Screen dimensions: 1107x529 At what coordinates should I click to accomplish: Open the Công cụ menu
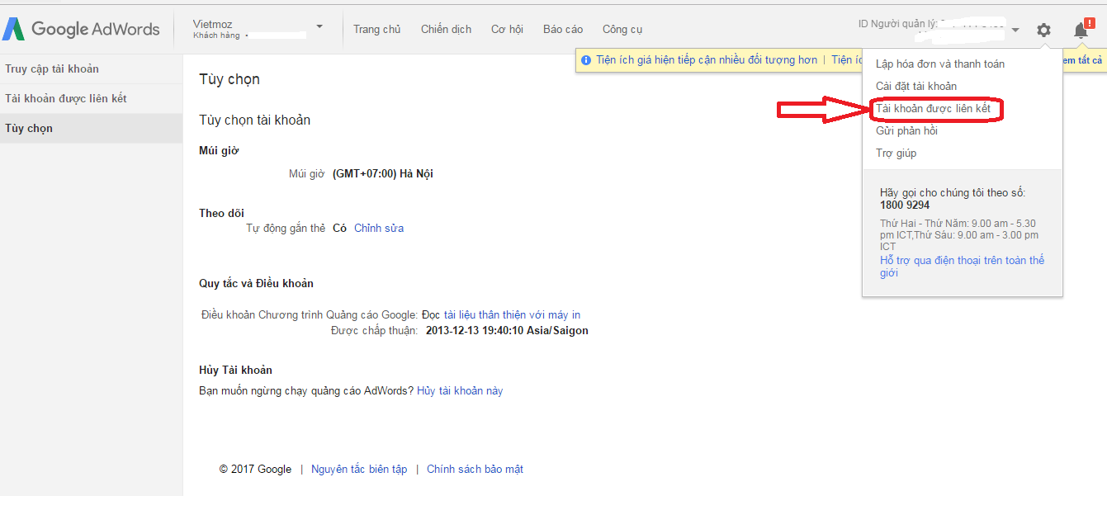(622, 30)
